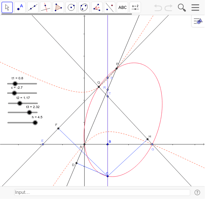Select the Perpendicular Line tool
This screenshot has width=205, height=199.
pos(46,7)
